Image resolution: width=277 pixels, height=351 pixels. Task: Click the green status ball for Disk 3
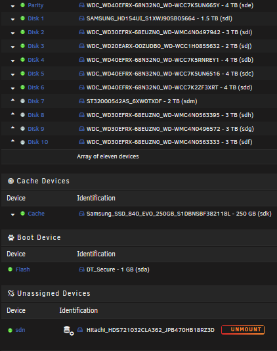22,45
